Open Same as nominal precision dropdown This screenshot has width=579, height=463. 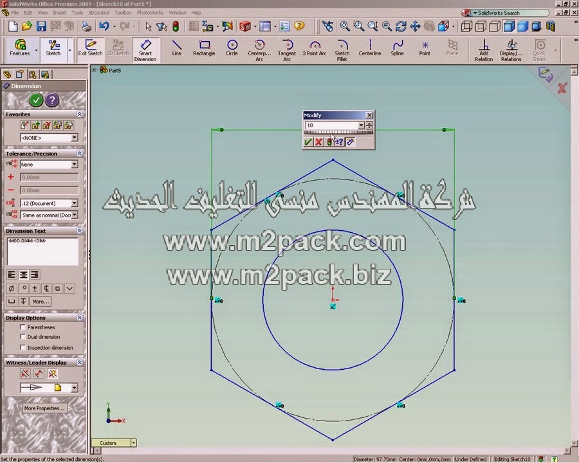point(74,215)
